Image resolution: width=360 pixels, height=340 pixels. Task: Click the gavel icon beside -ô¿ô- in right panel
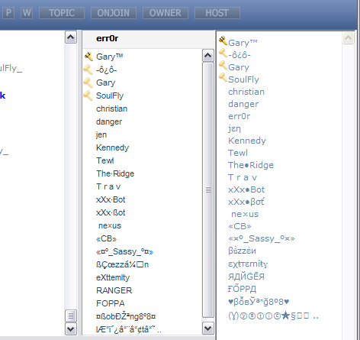pyautogui.click(x=223, y=53)
